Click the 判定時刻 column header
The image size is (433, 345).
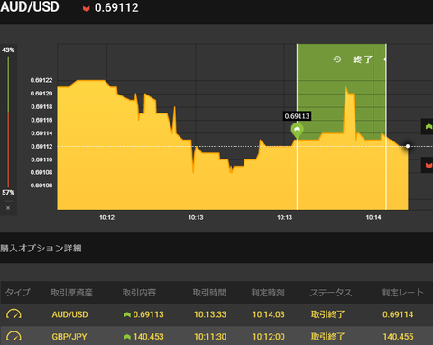pyautogui.click(x=268, y=293)
